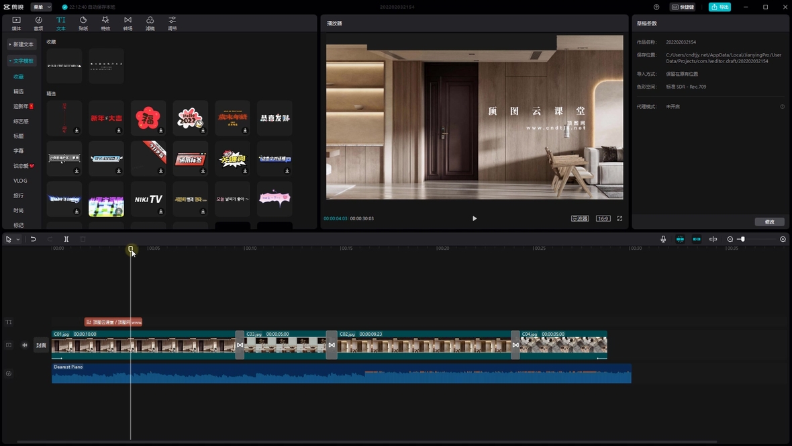
Task: Select the 综艺感 template category
Action: click(x=21, y=122)
